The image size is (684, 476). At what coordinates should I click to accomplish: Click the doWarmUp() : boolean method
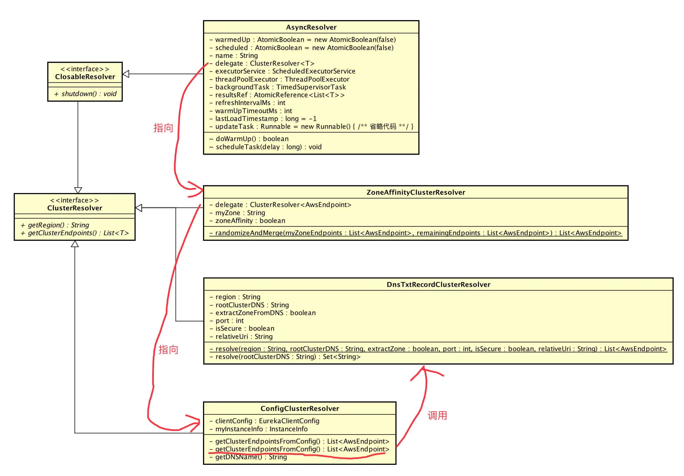(x=249, y=139)
